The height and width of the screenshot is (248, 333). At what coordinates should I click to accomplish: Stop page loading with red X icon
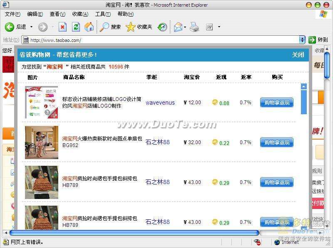[x=62, y=27]
